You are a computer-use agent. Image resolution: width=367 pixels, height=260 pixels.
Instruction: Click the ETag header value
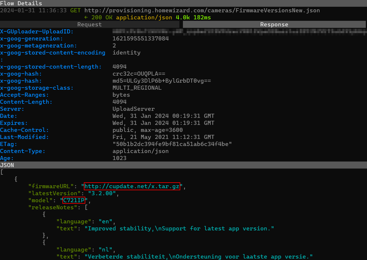172,144
